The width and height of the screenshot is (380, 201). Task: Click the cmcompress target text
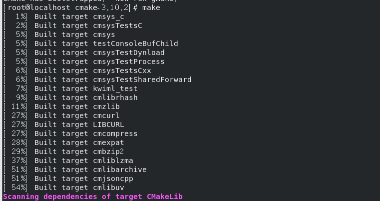pyautogui.click(x=115, y=133)
